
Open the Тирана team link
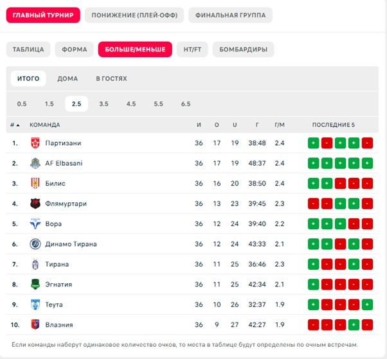click(x=57, y=265)
